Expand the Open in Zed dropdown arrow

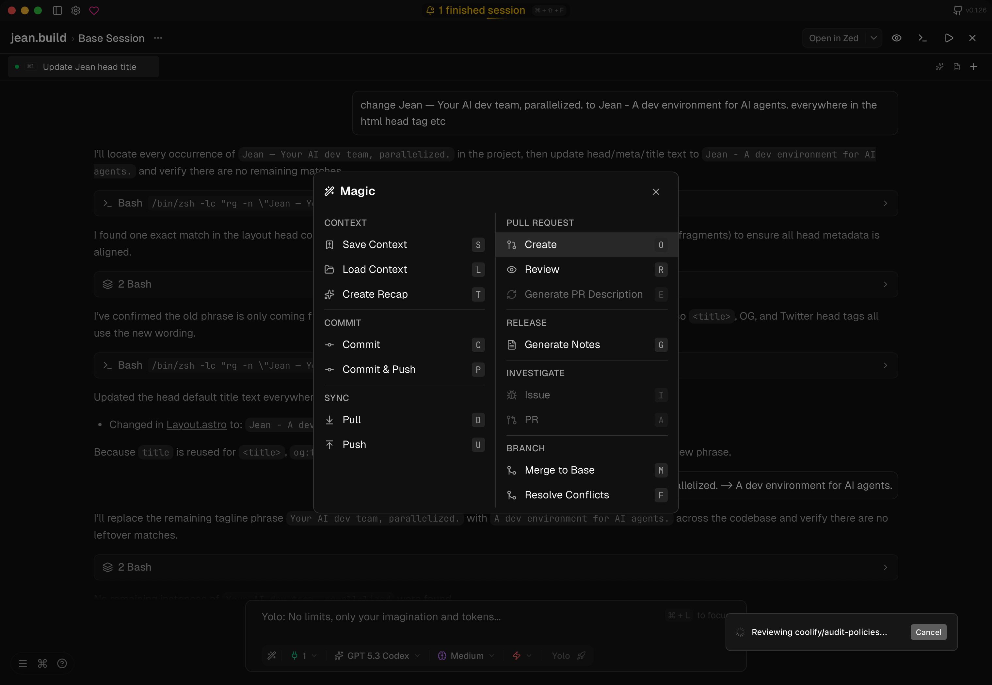(874, 38)
